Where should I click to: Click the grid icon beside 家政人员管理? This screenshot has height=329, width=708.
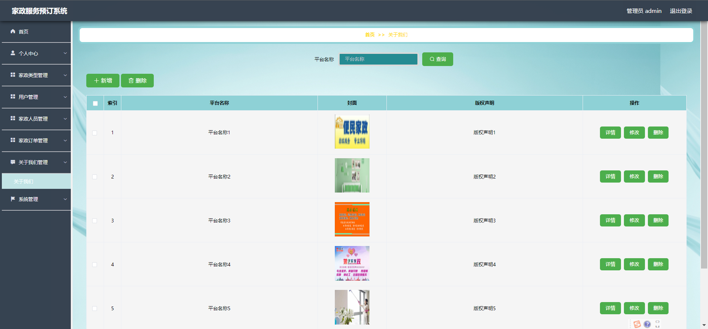coord(13,118)
